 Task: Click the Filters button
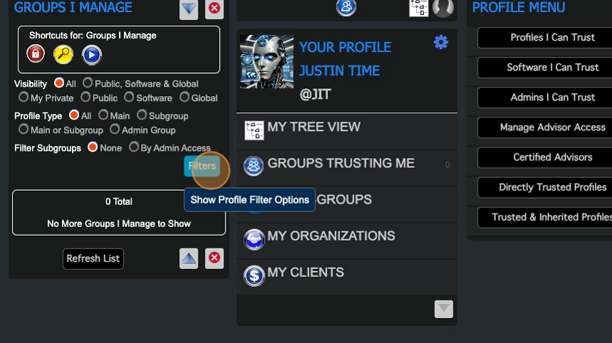pos(202,166)
